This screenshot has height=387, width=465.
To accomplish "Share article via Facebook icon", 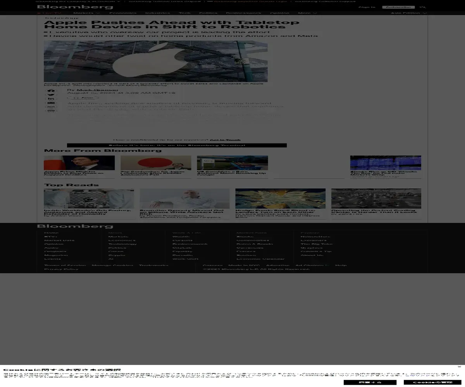I will (51, 91).
